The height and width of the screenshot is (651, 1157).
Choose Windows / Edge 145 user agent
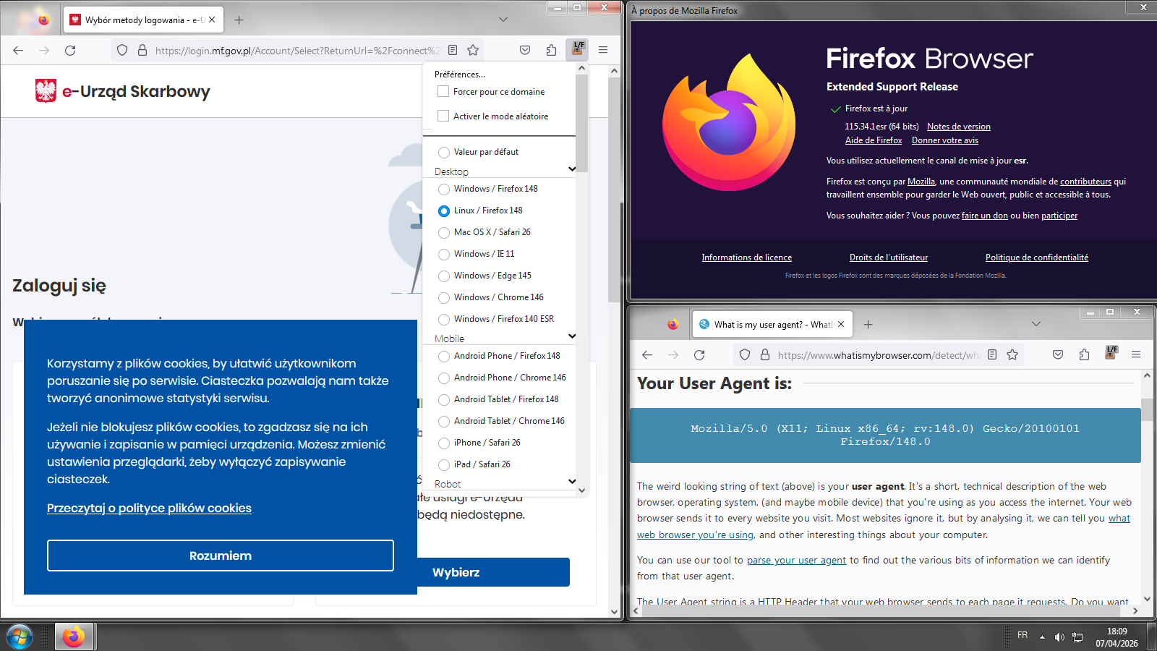(444, 276)
